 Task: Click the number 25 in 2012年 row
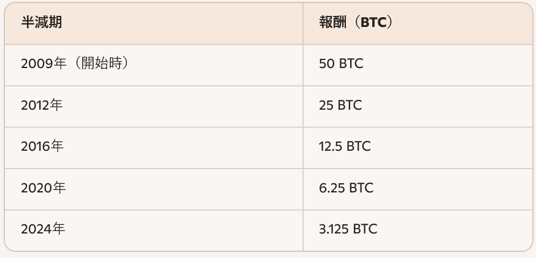(x=326, y=105)
